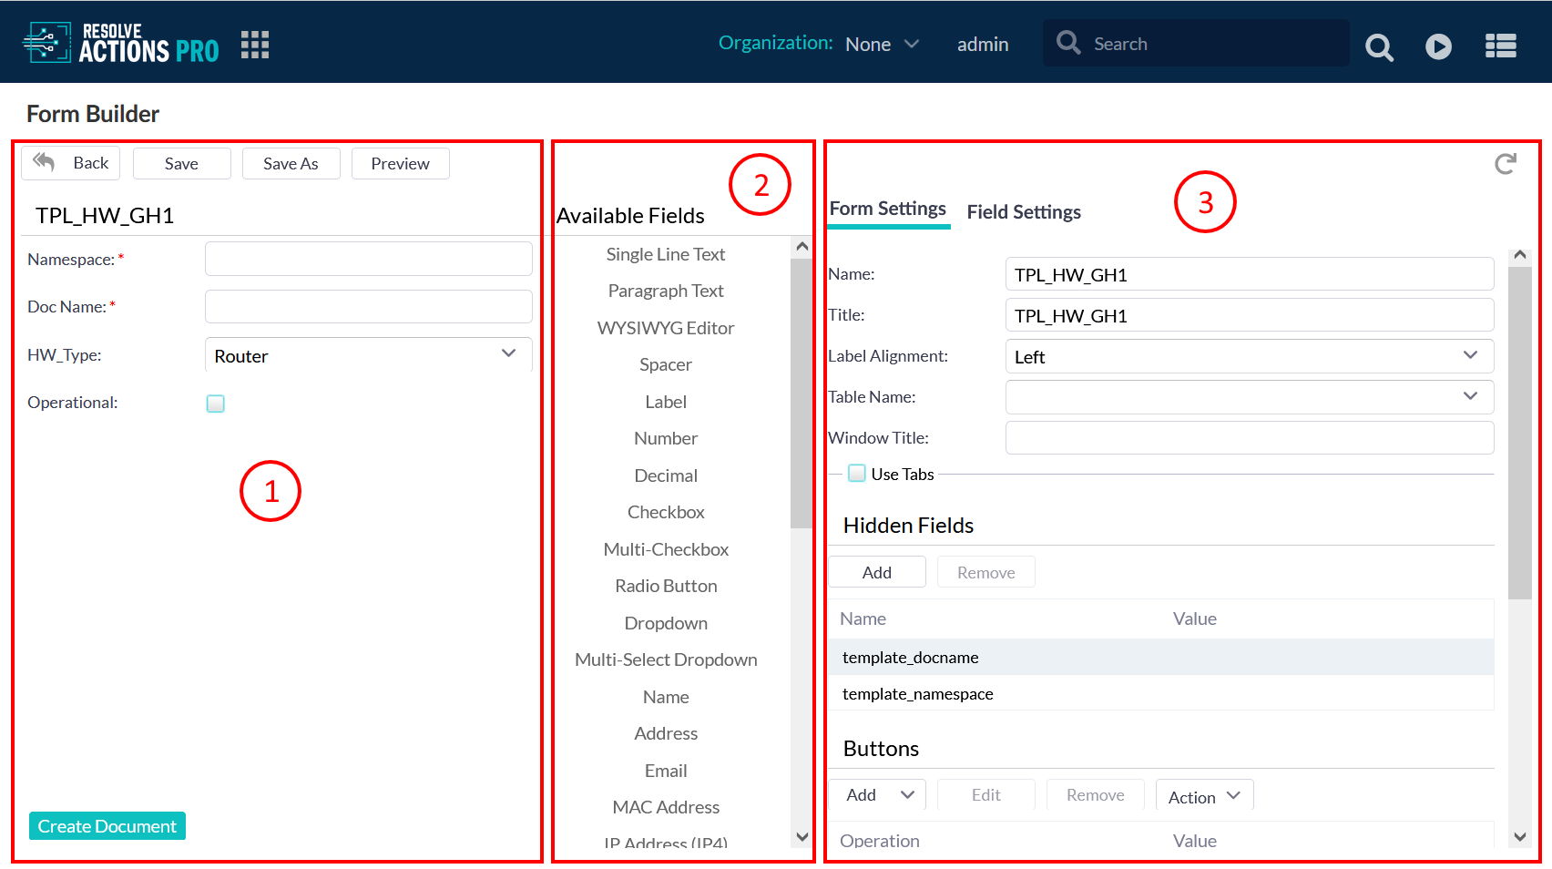This screenshot has width=1552, height=869.
Task: Click the Back arrow button
Action: click(71, 163)
